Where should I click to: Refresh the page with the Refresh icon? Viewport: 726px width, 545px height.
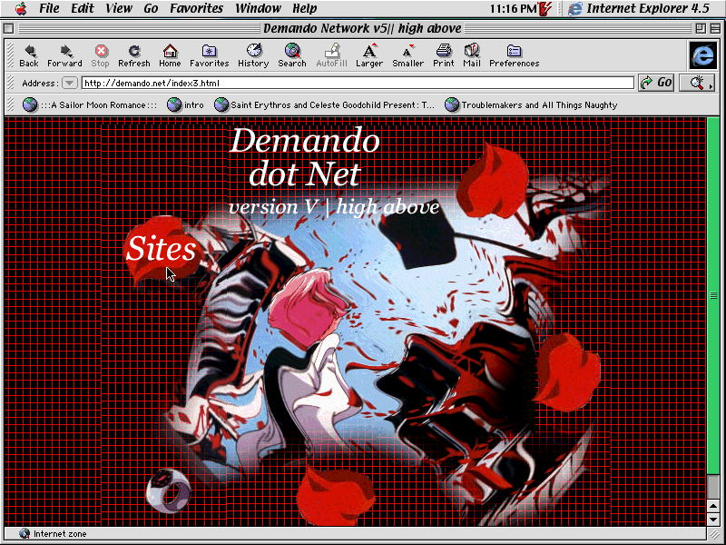pos(134,53)
